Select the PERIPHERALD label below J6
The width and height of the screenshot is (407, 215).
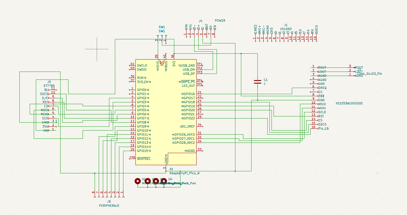coord(109,206)
